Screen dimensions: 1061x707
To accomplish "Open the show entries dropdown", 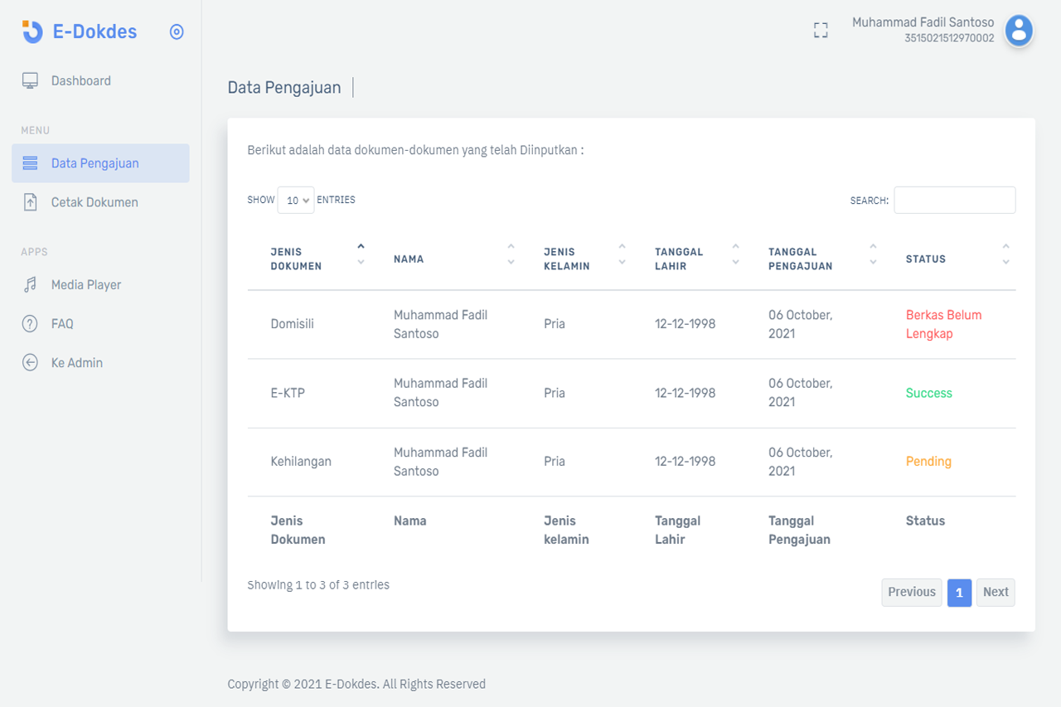I will click(295, 201).
